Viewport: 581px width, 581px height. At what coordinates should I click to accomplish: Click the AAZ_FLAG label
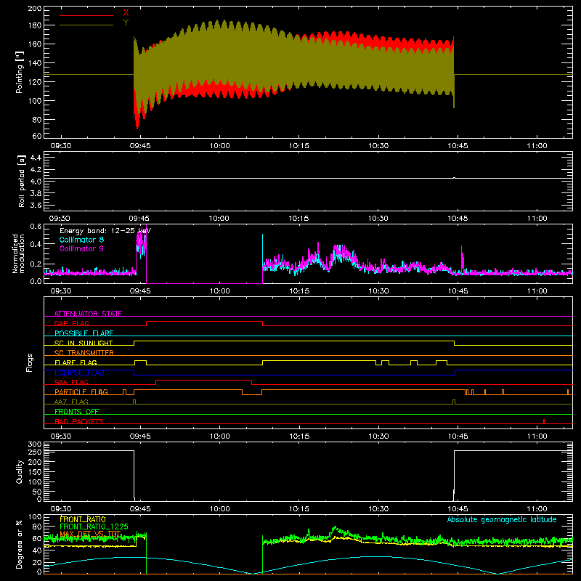pyautogui.click(x=71, y=402)
